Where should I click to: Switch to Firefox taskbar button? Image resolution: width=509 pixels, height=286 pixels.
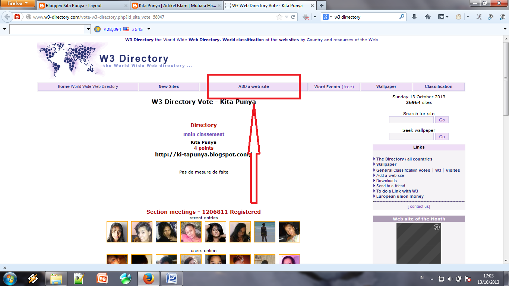[x=148, y=278]
